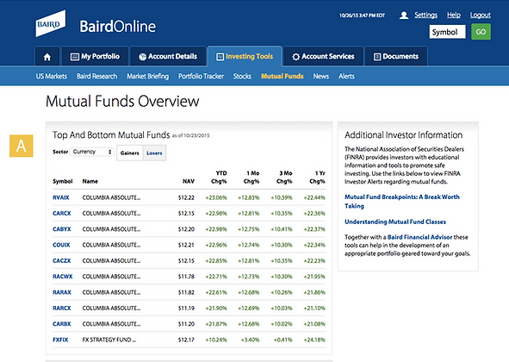Open the RVAIX fund symbol

pyautogui.click(x=61, y=197)
